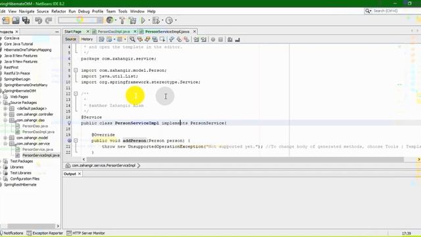This screenshot has height=237, width=421.
Task: Collapse the com.zahangir.service package
Action: click(x=5, y=144)
